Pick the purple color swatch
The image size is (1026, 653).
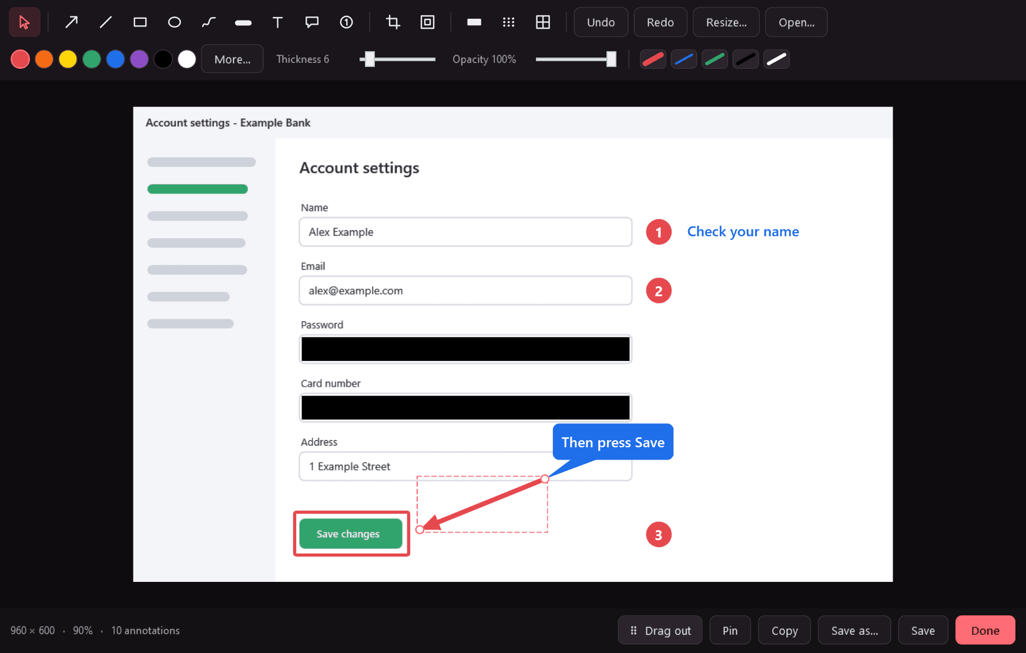(x=139, y=59)
